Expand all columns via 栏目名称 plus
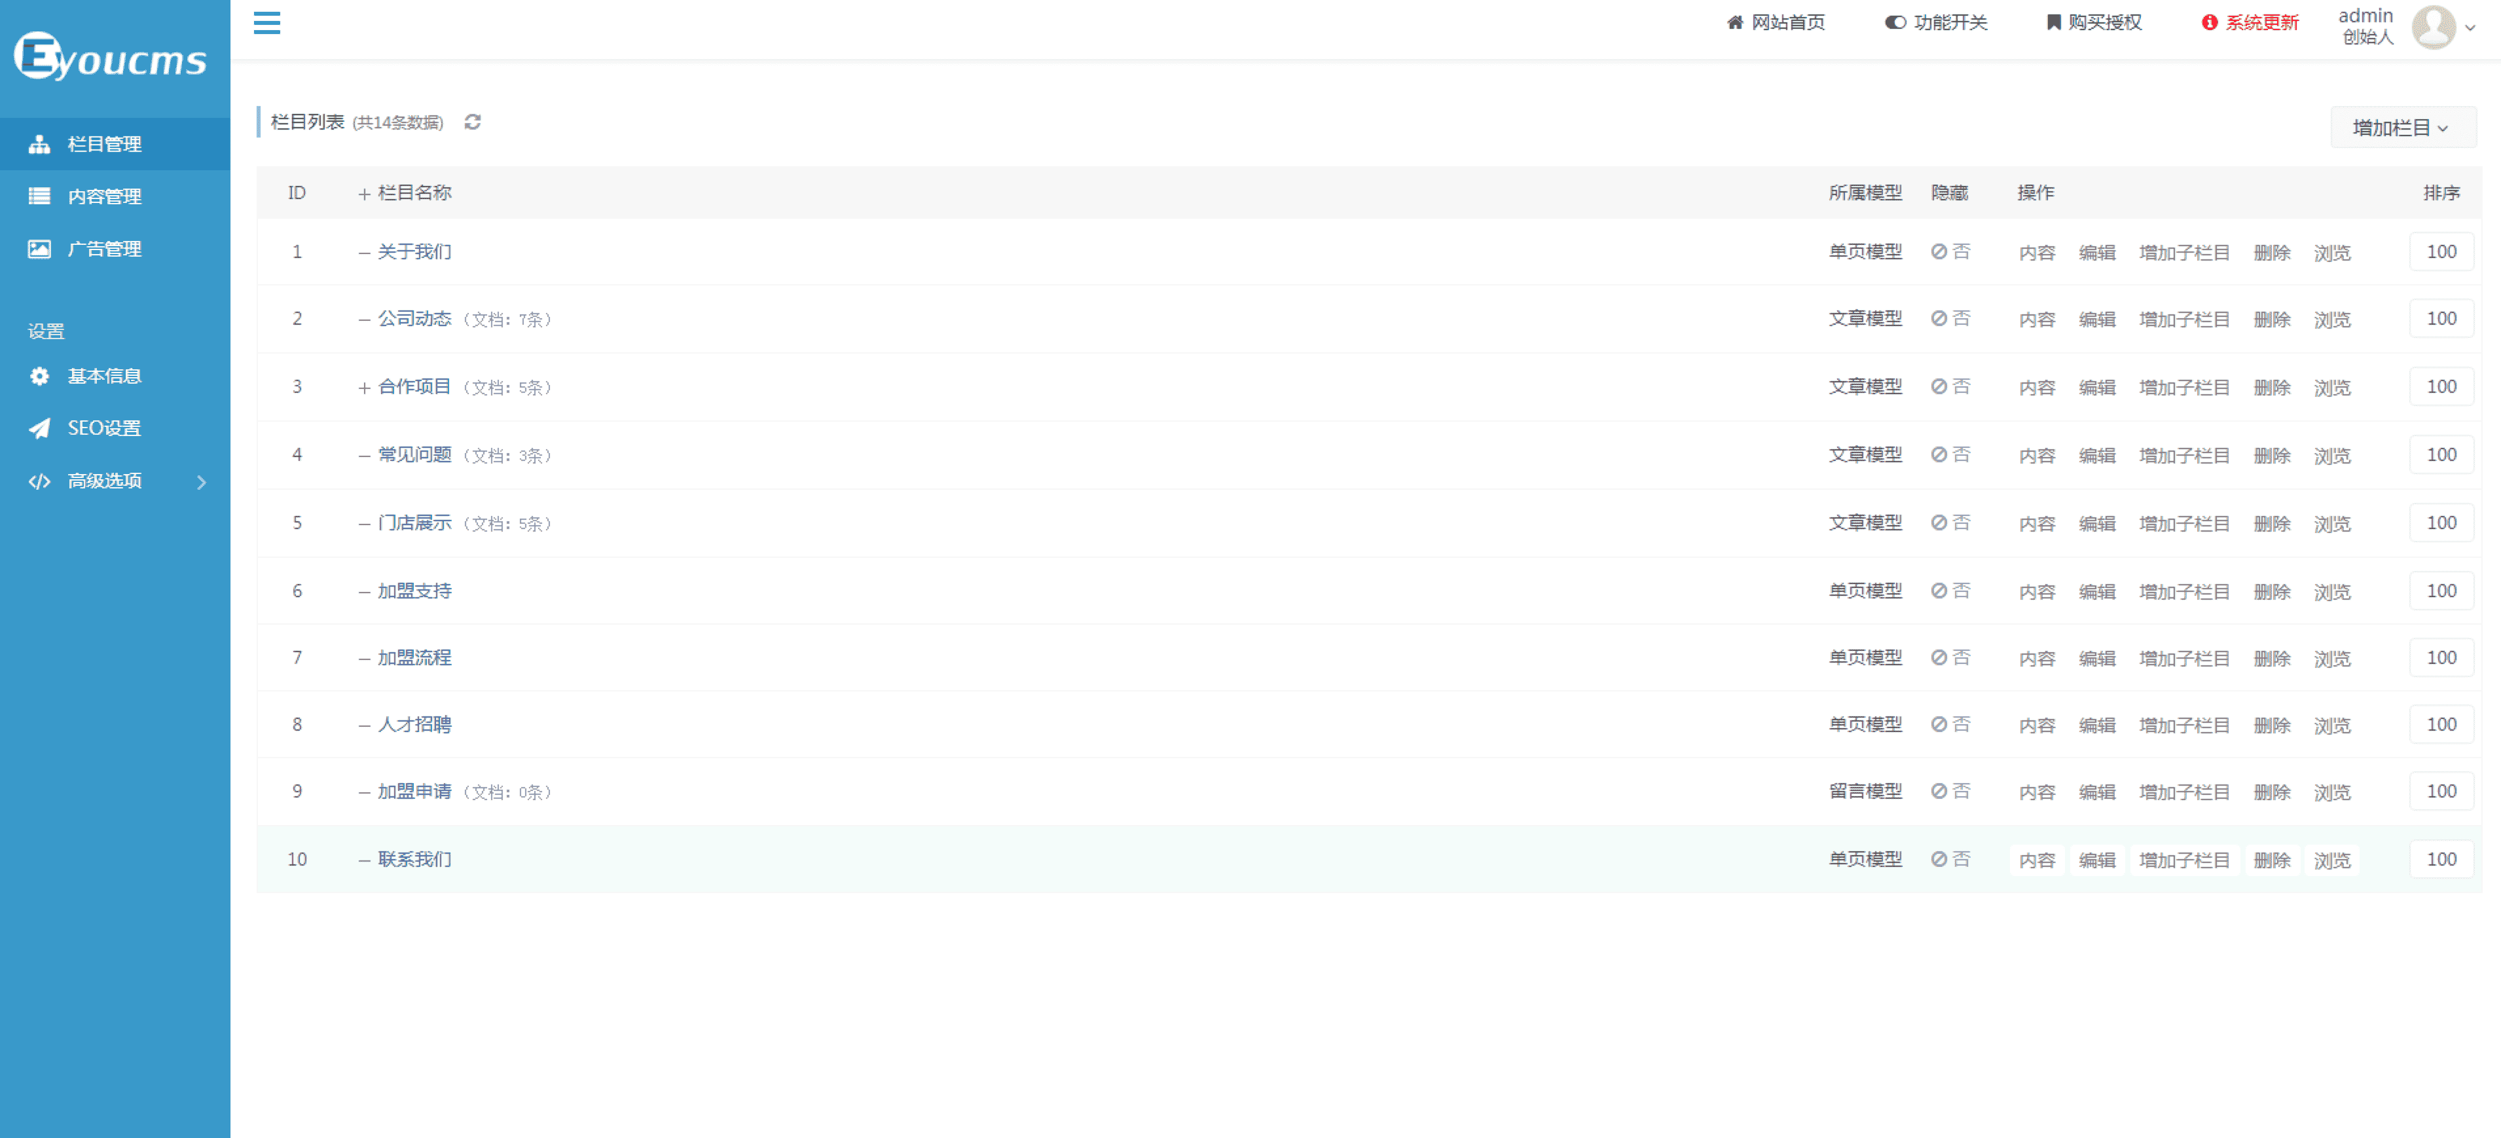The height and width of the screenshot is (1138, 2501). pyautogui.click(x=364, y=194)
